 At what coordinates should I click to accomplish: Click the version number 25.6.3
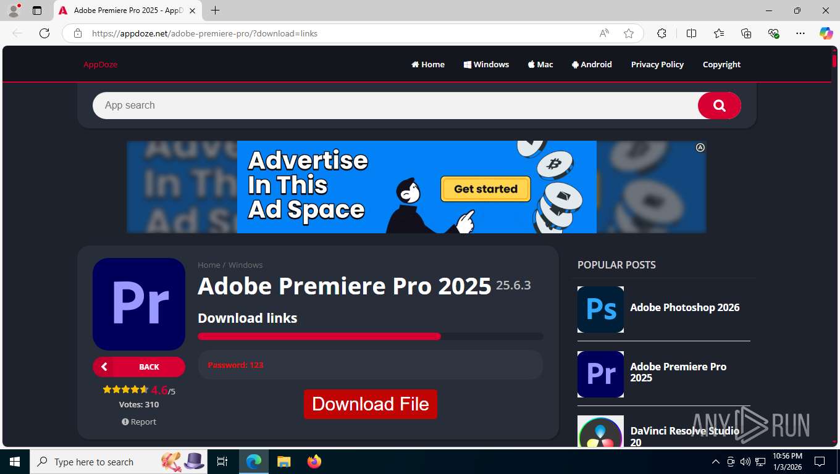(x=513, y=285)
